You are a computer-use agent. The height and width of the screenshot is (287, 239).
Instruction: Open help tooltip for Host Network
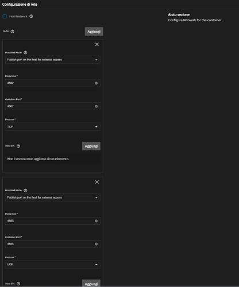[31, 17]
